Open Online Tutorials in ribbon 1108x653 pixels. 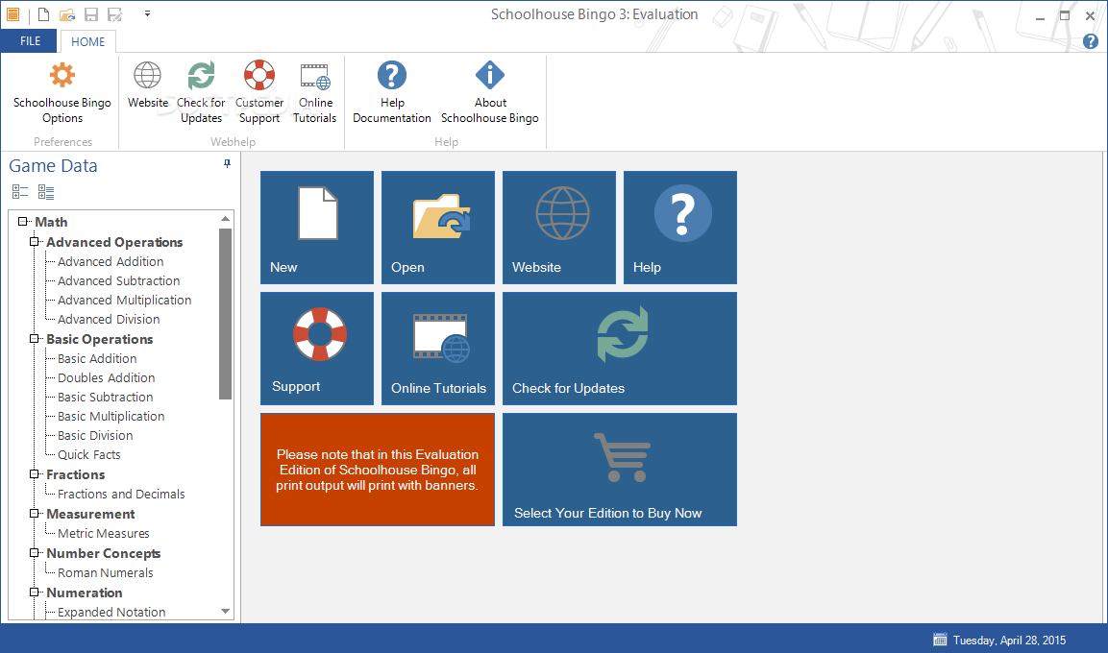coord(315,92)
